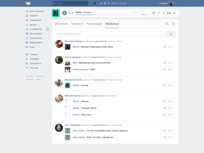Open Михаил Карпов profile link
The height and width of the screenshot is (153, 204).
[73, 96]
